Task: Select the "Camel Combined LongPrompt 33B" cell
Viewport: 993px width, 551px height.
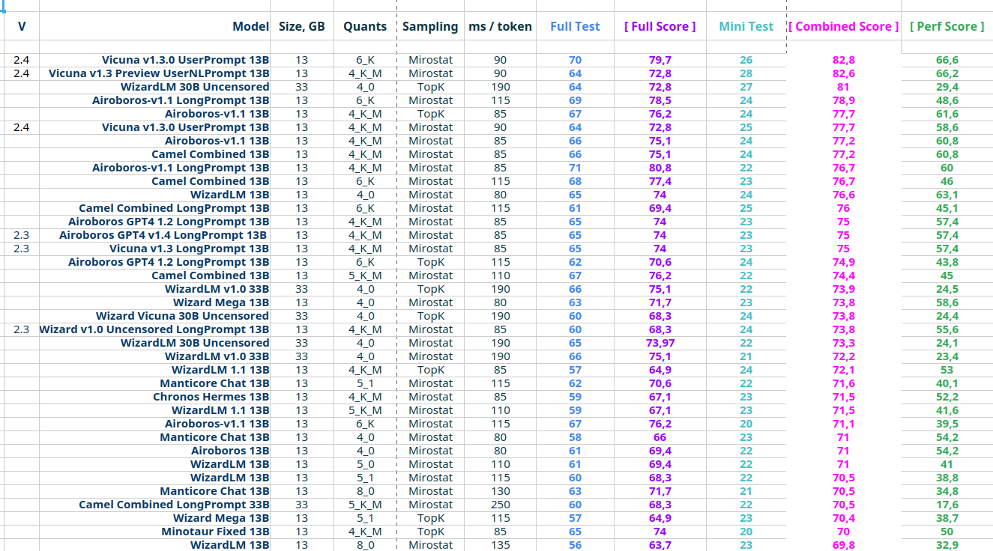Action: coord(154,505)
